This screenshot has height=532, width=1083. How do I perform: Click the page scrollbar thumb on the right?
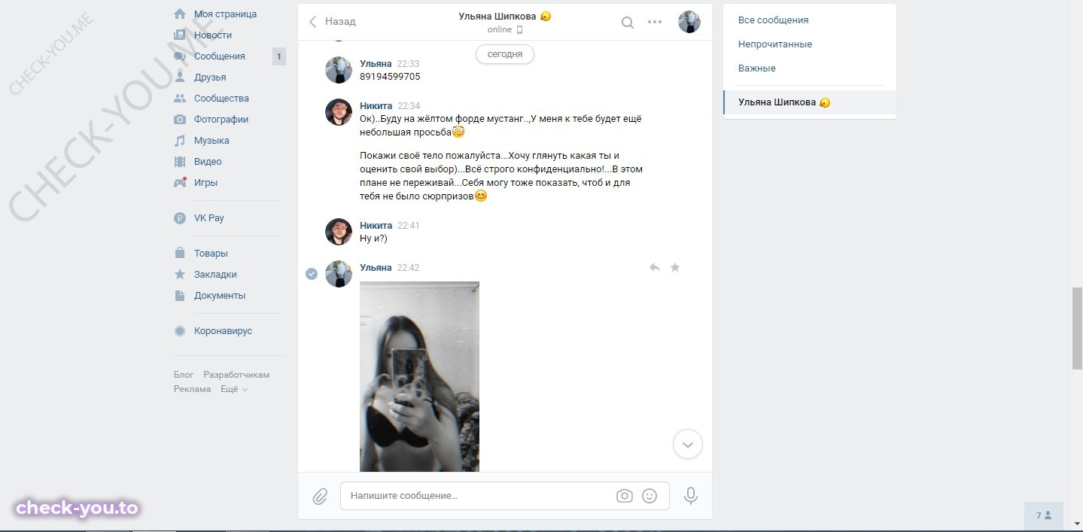(x=1077, y=328)
